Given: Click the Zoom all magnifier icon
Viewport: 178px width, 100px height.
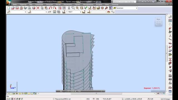Looking at the screenshot, I should pos(77,8).
